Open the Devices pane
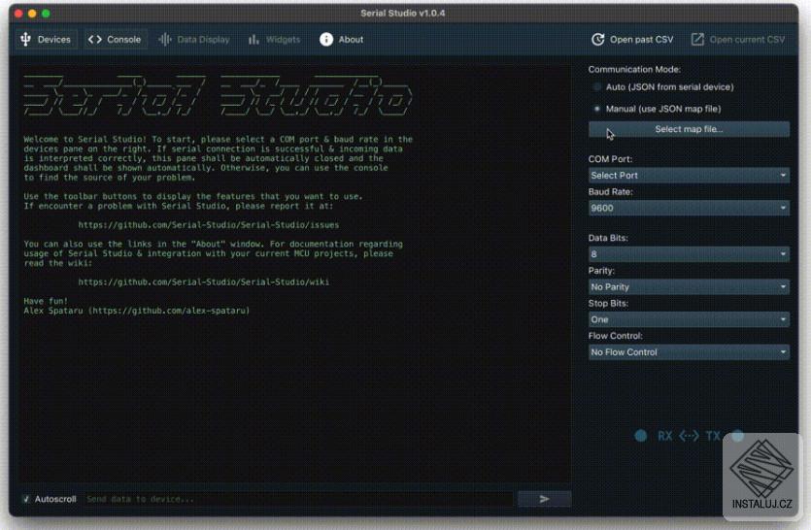 (46, 39)
